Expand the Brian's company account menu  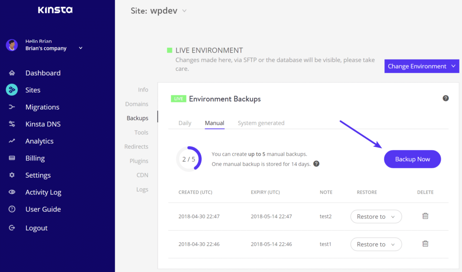[80, 48]
